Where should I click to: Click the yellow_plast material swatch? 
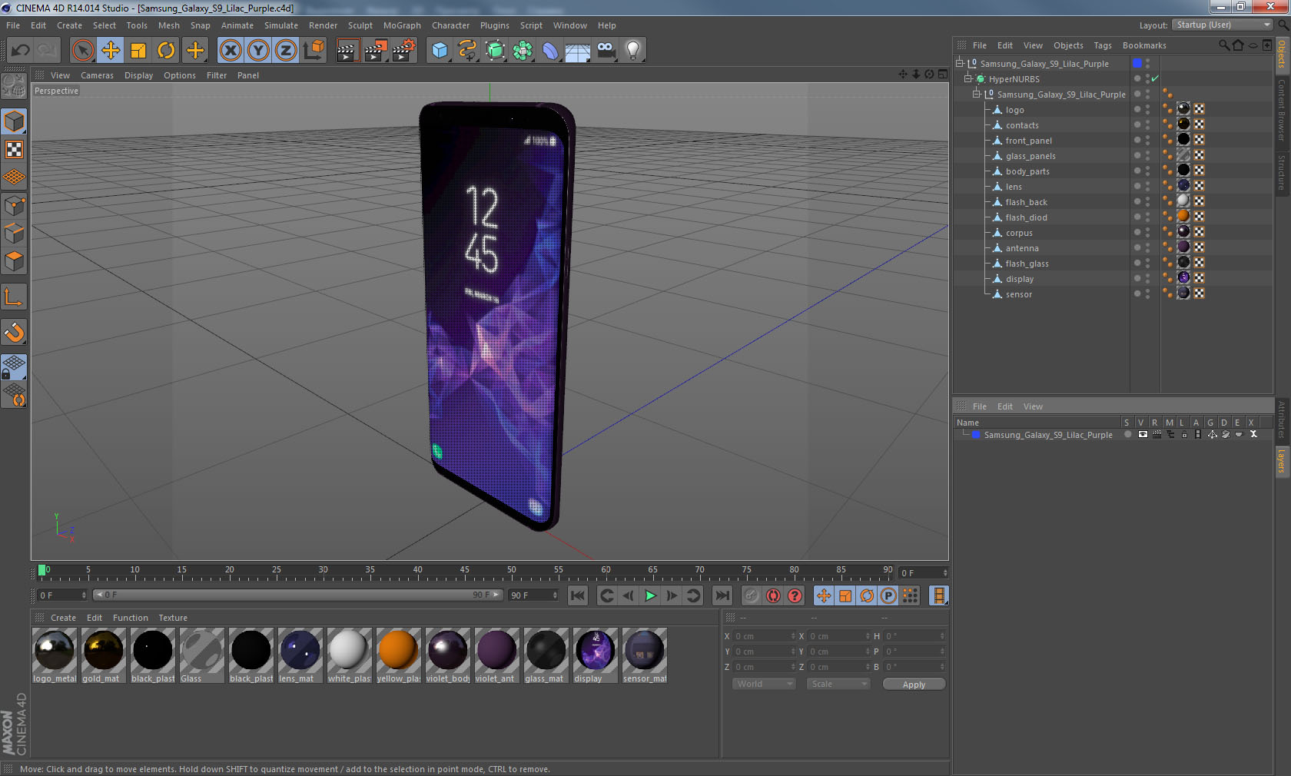pyautogui.click(x=398, y=655)
